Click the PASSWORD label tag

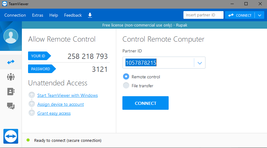(x=42, y=69)
